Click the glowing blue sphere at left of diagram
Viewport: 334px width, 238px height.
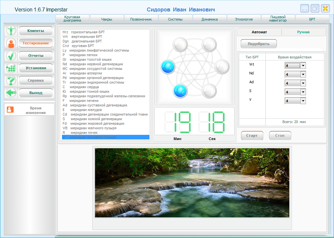[x=168, y=67]
